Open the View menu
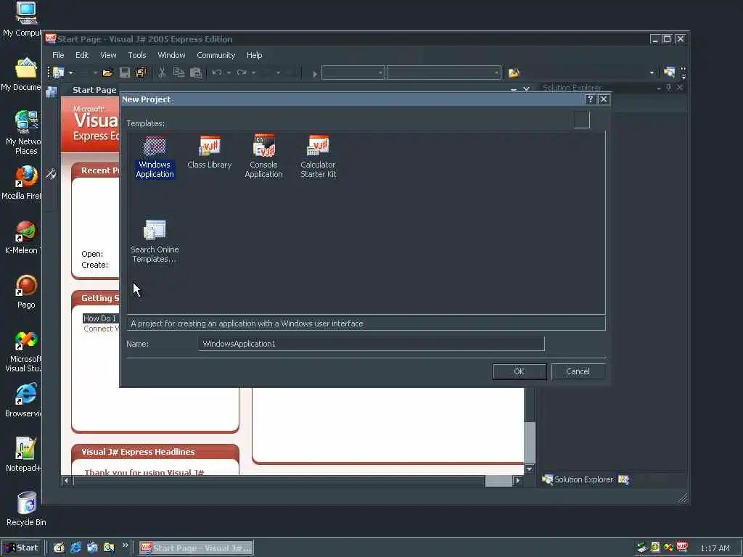The width and height of the screenshot is (743, 557). 108,55
